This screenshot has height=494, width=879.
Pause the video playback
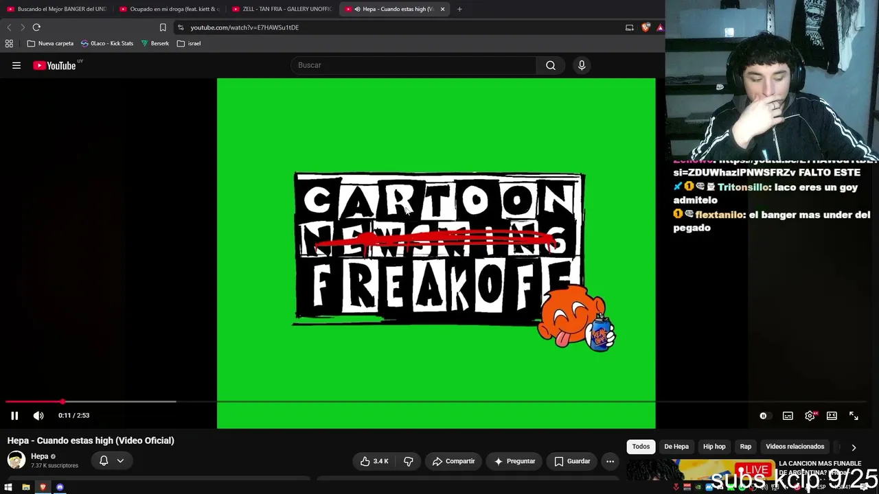click(14, 415)
